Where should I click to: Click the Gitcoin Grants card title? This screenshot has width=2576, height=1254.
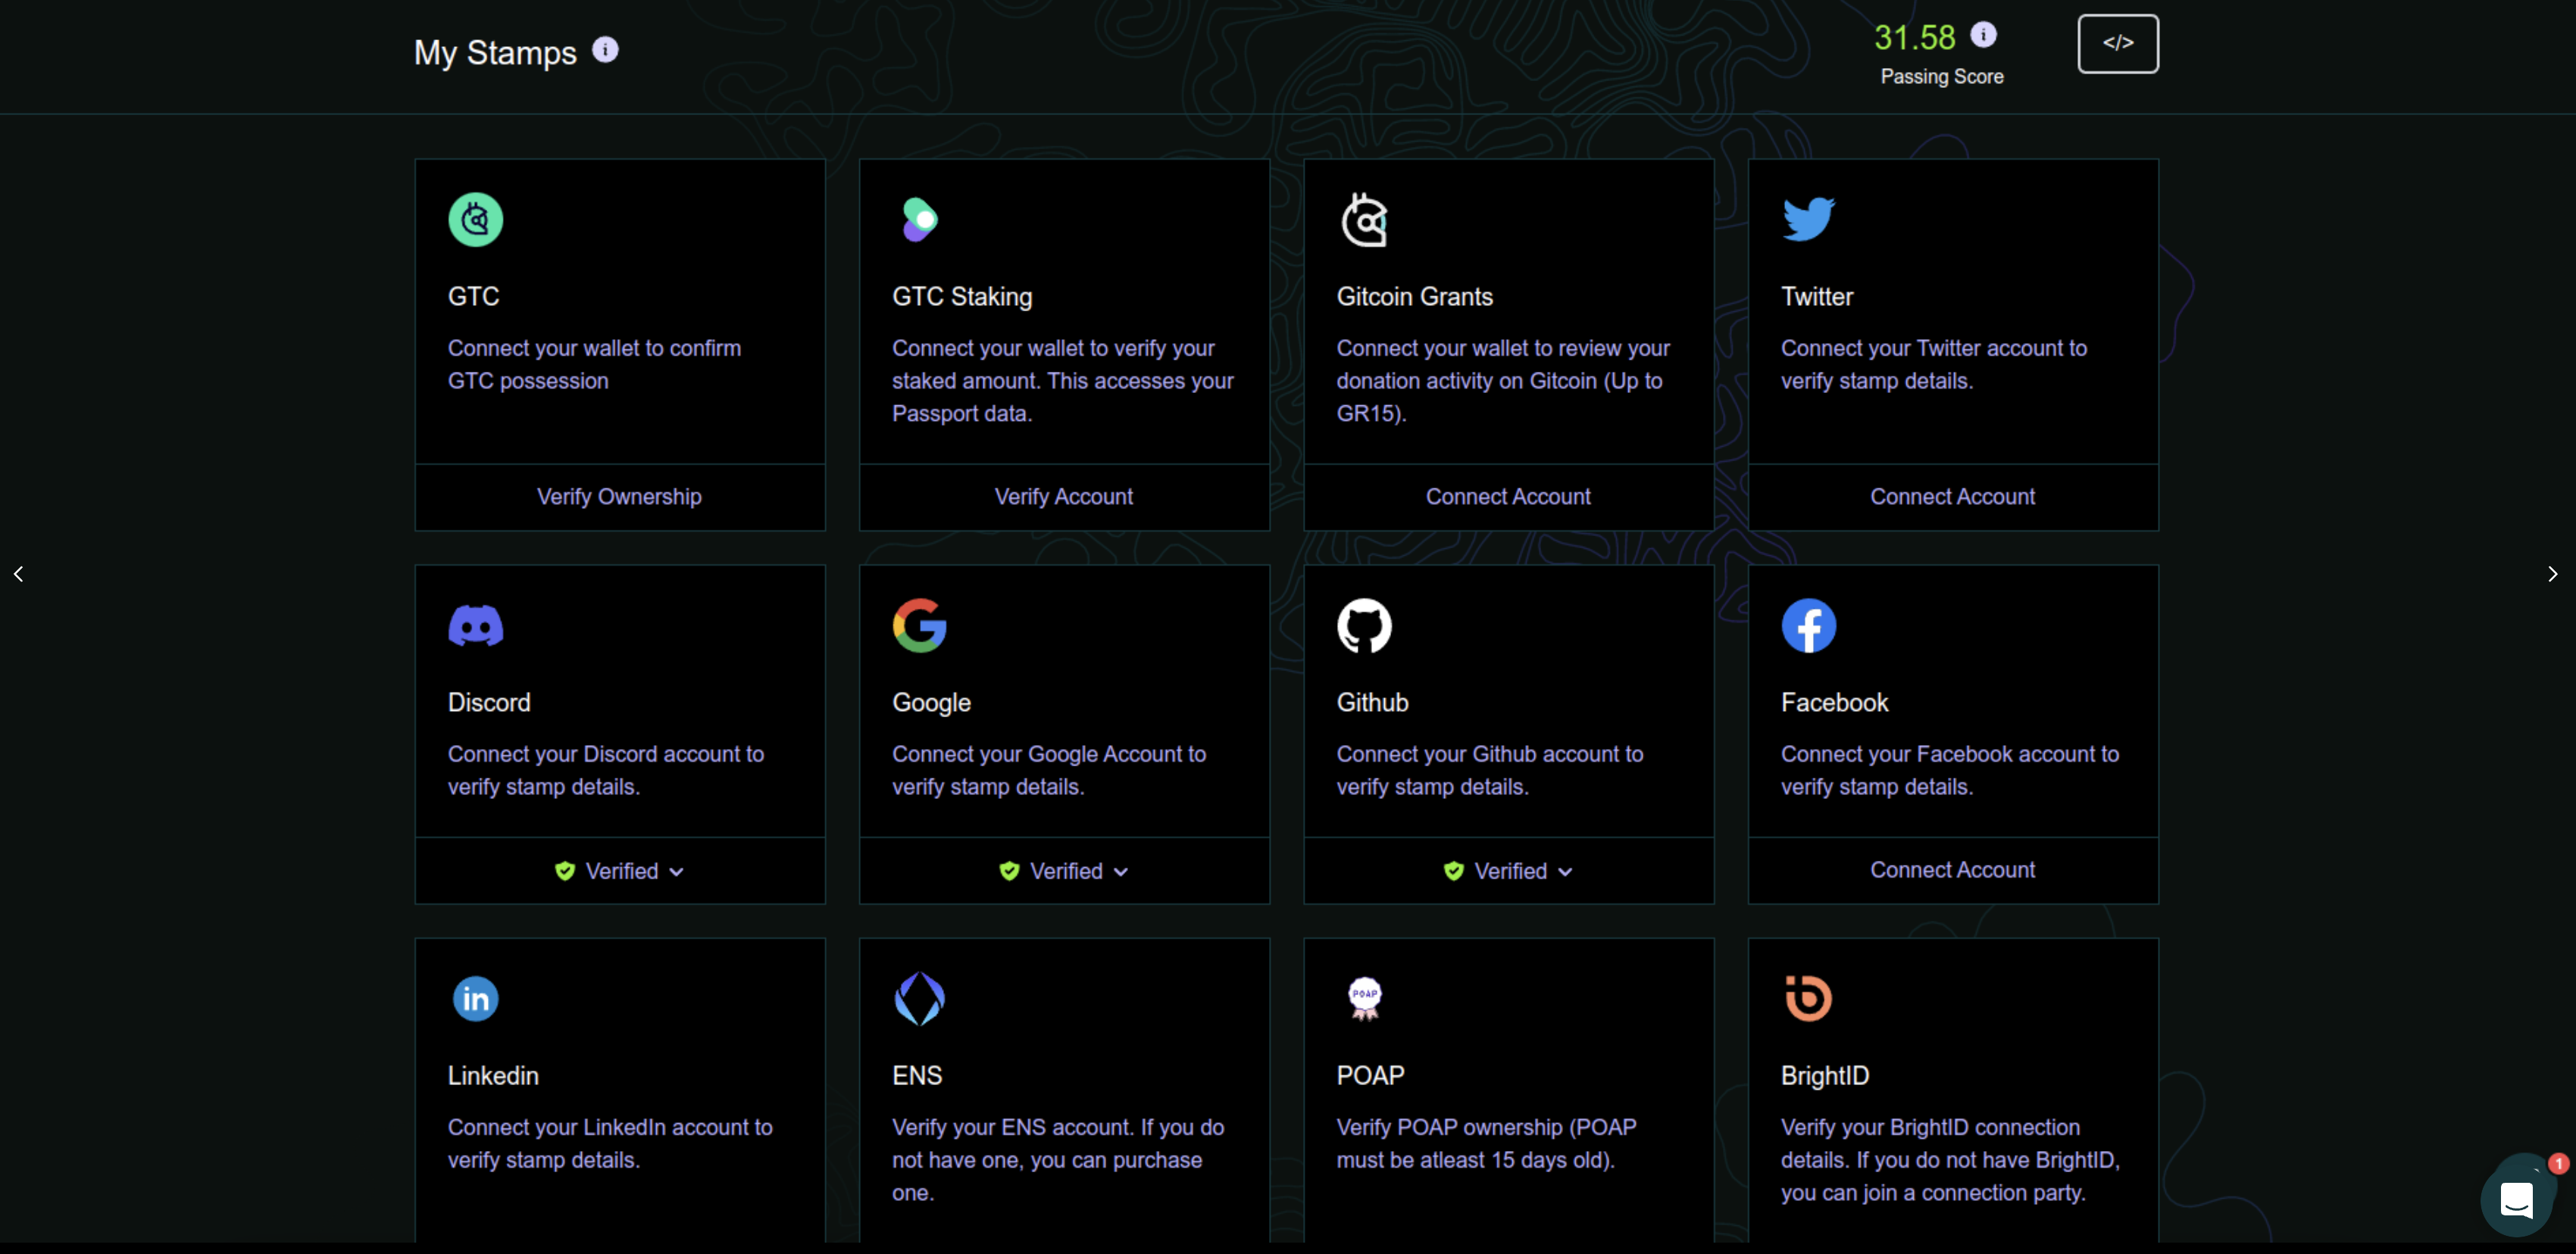click(1414, 297)
